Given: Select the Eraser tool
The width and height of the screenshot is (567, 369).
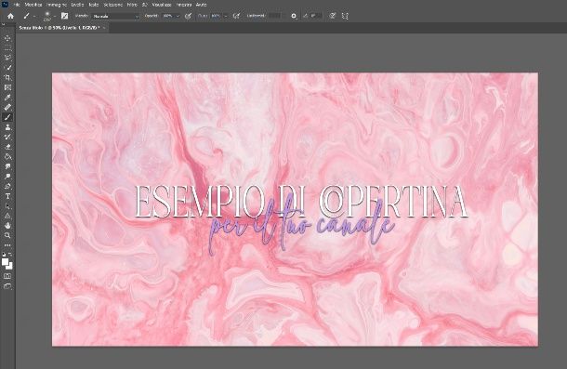Looking at the screenshot, I should pos(7,147).
